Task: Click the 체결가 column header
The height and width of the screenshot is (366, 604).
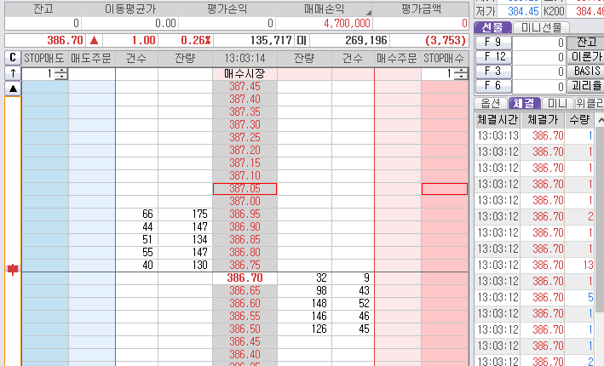Action: pyautogui.click(x=543, y=120)
